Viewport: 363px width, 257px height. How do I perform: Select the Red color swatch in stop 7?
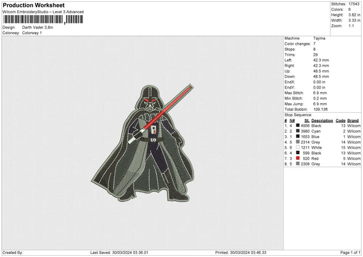(x=298, y=158)
